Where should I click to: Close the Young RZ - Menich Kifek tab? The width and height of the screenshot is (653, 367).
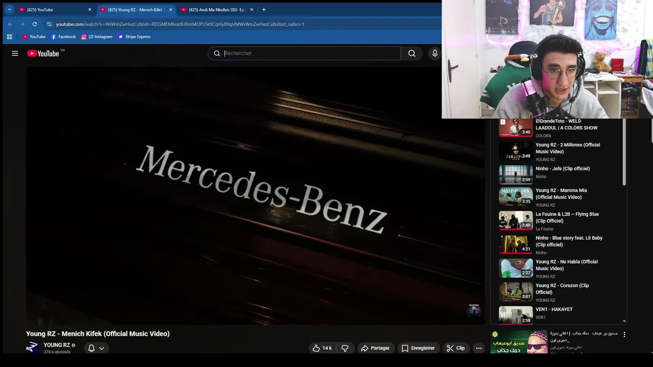click(170, 10)
